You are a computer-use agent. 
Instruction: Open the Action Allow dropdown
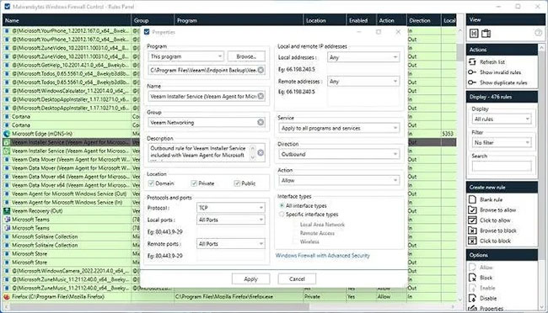pos(339,180)
